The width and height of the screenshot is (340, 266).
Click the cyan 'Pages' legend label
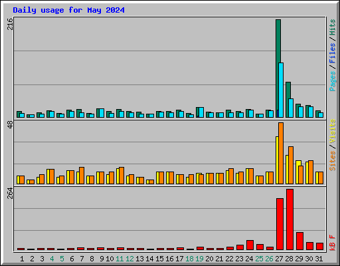pos(333,81)
